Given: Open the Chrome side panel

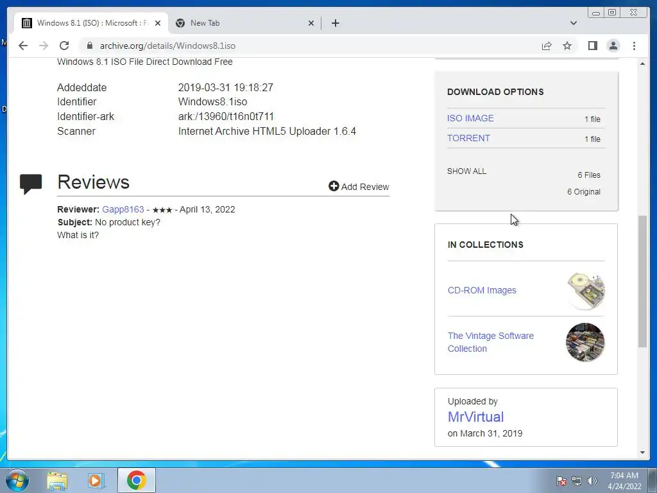Looking at the screenshot, I should 592,46.
